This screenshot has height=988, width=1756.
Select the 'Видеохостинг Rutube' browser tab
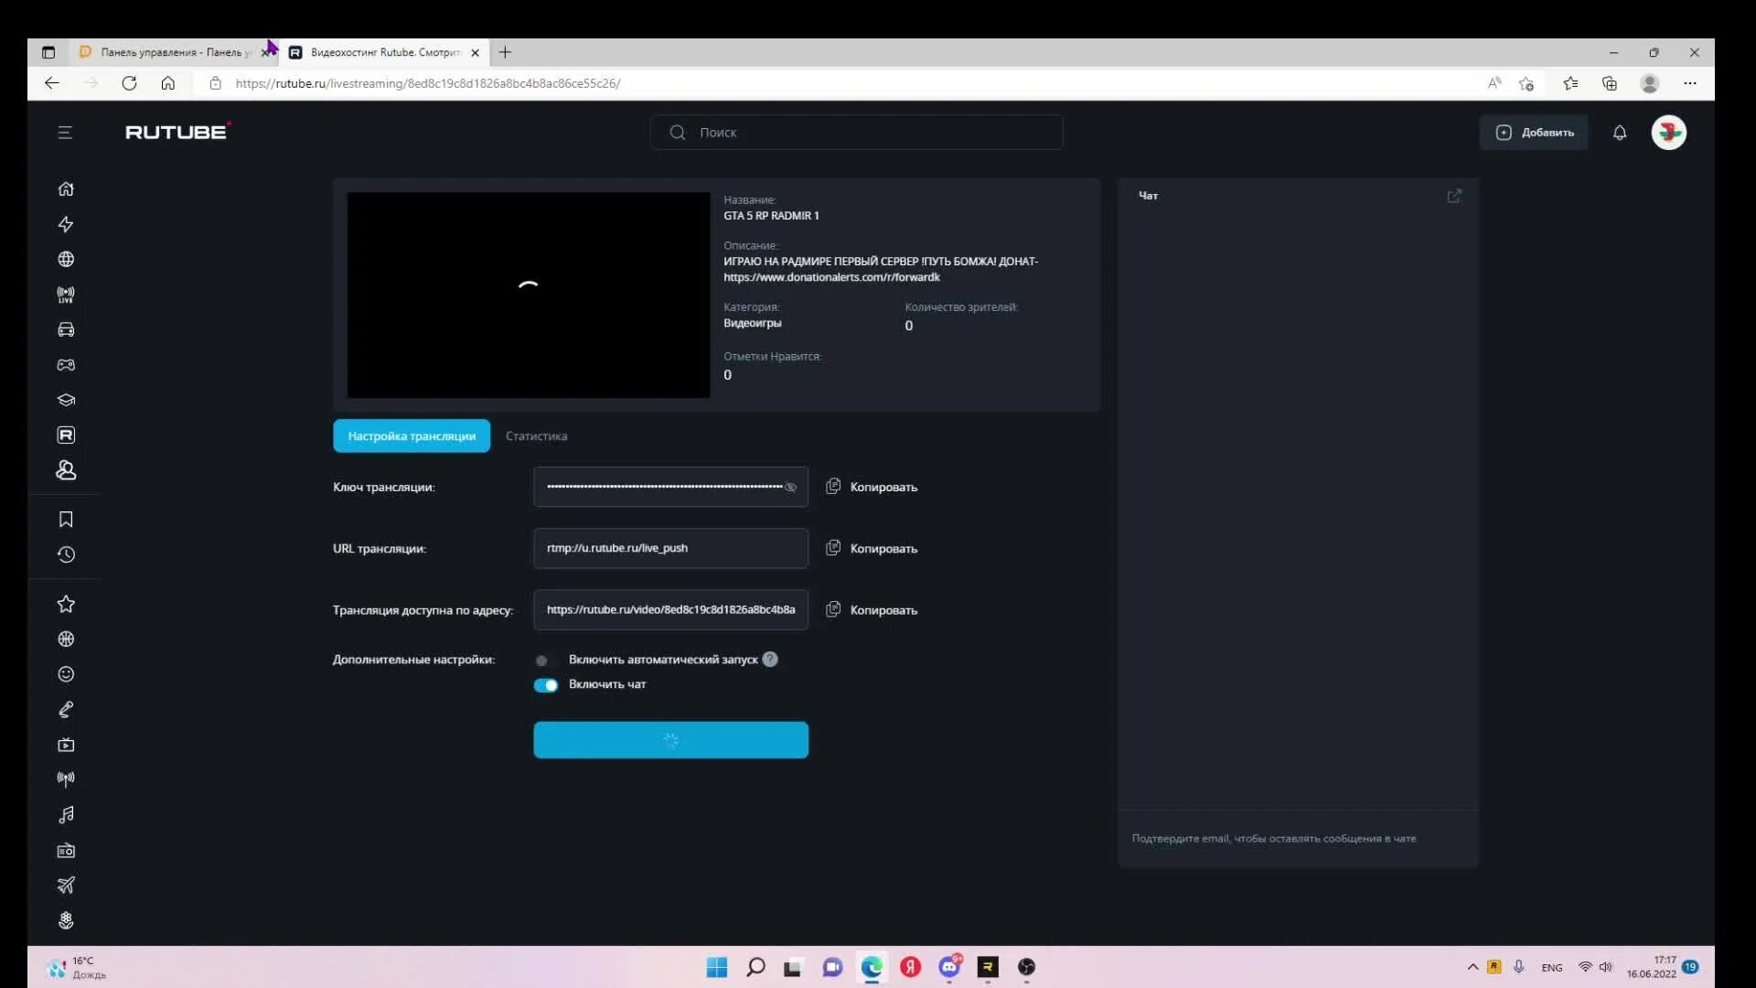coord(384,52)
